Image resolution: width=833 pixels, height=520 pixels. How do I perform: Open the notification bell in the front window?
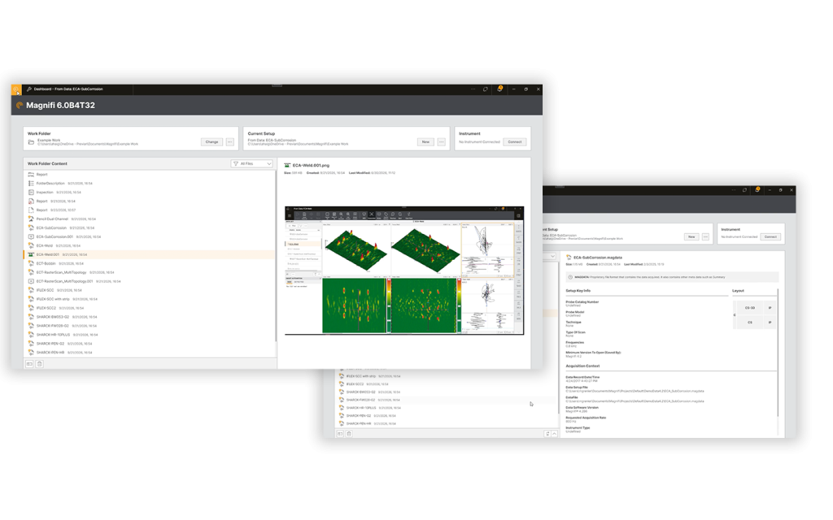tap(500, 89)
